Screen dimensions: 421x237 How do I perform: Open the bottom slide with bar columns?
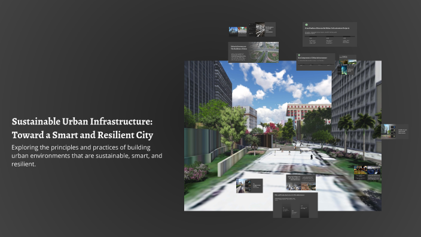(295, 205)
